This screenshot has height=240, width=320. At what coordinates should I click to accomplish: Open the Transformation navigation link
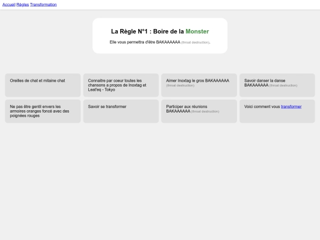43,5
